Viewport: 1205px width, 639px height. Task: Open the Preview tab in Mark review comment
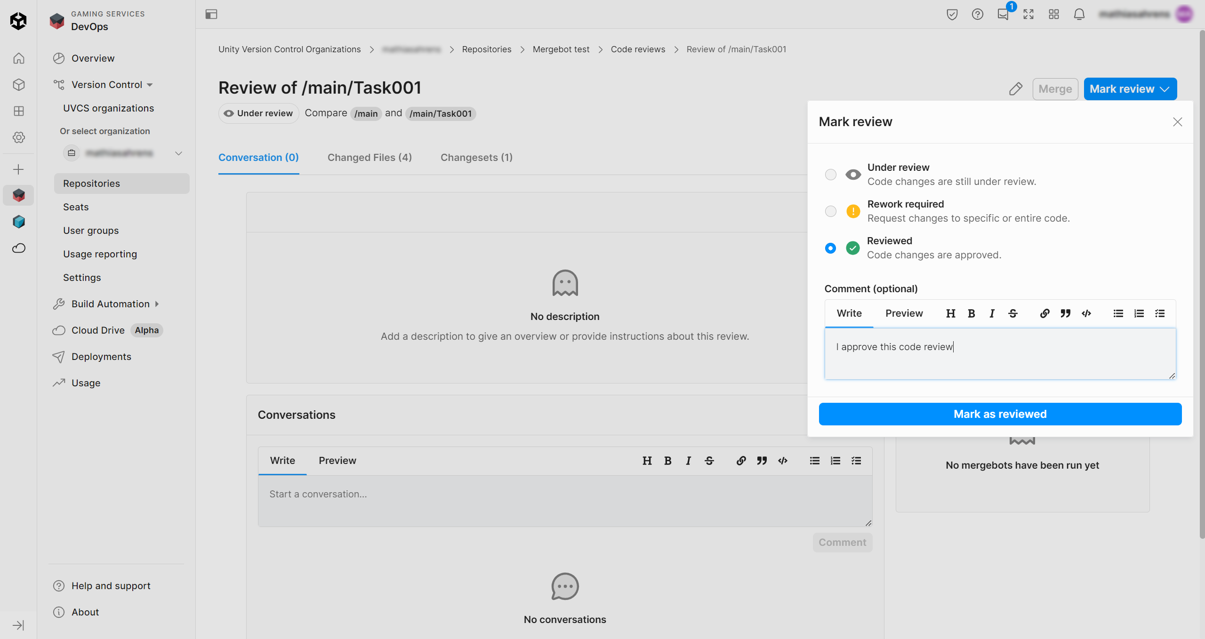tap(904, 313)
